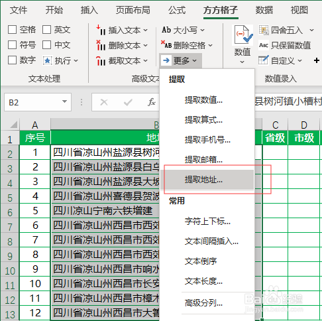The height and width of the screenshot is (321, 322).
Task: Expand the 自定义 dropdown arrow
Action: point(299,60)
